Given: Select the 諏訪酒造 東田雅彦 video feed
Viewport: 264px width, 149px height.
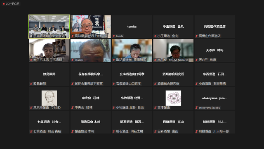Looking at the screenshot, I should (x=132, y=50).
